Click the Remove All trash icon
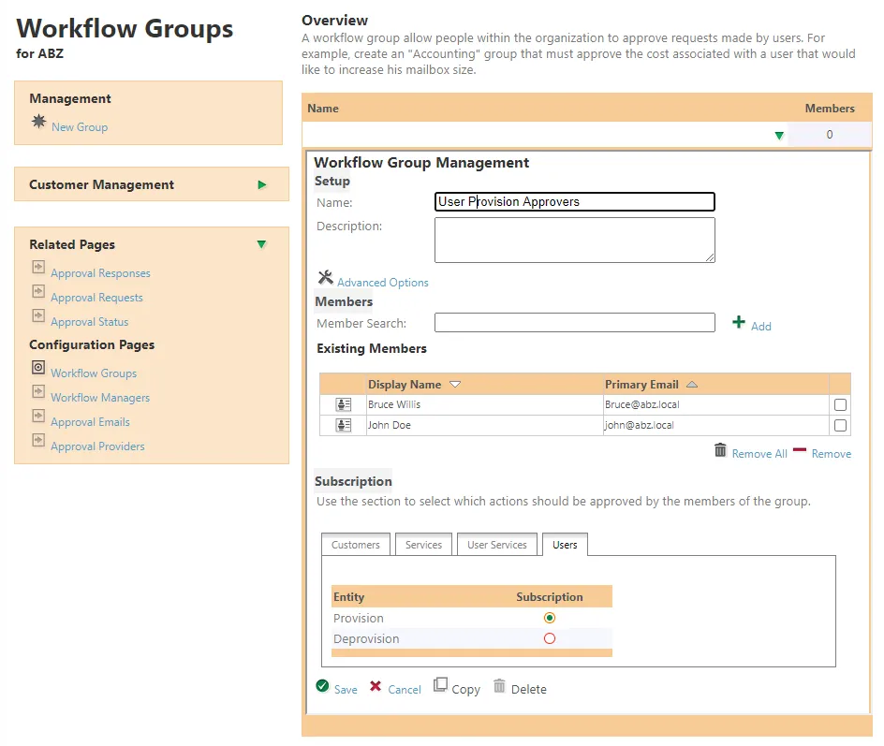 pos(720,450)
